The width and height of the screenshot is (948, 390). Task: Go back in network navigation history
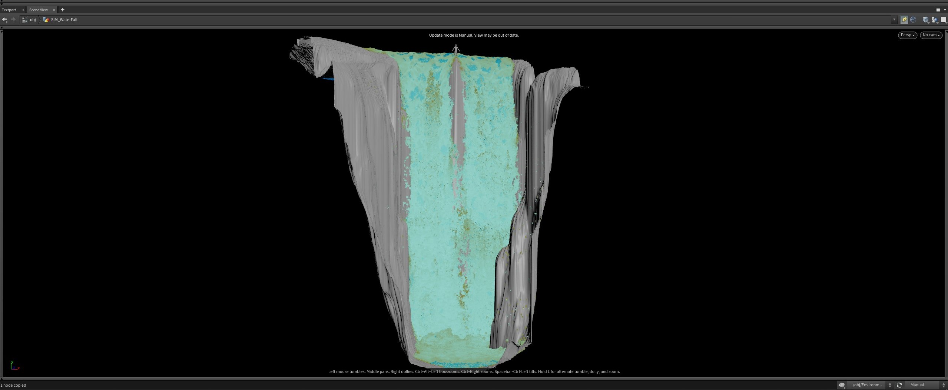coord(4,20)
